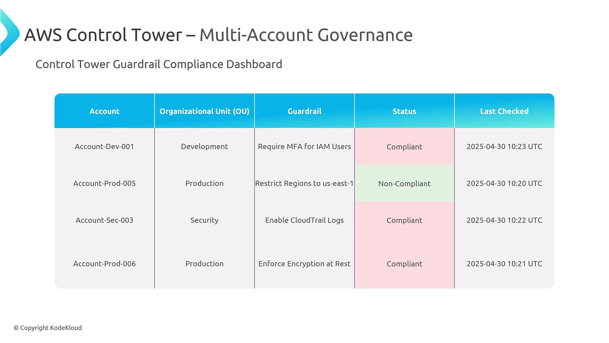This screenshot has width=609, height=343.
Task: Click Restrict Regions to us-east-1
Action: coord(304,183)
